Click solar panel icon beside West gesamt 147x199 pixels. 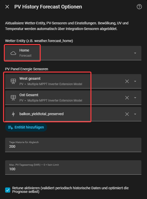(13, 81)
